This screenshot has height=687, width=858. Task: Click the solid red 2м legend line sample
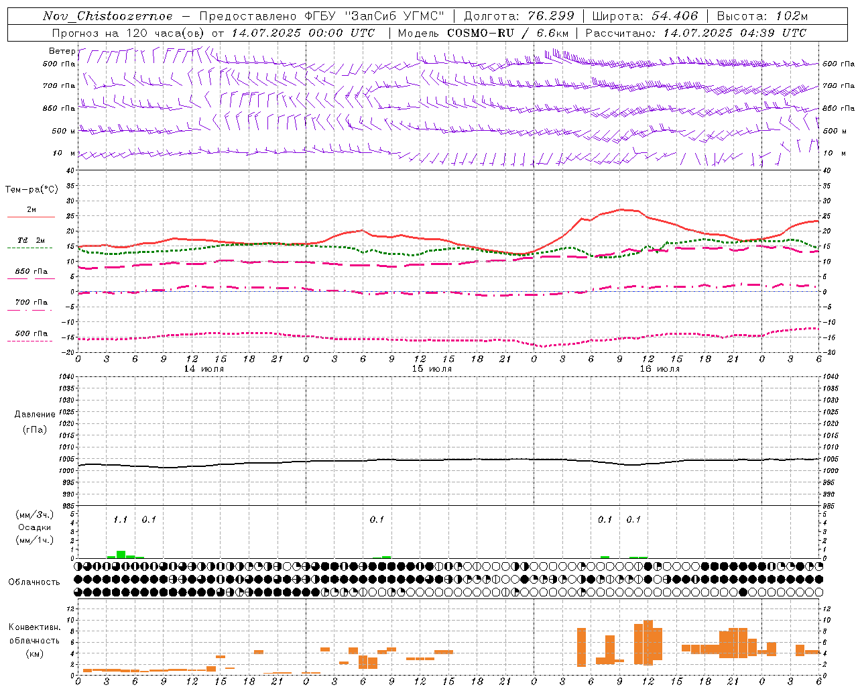31,217
